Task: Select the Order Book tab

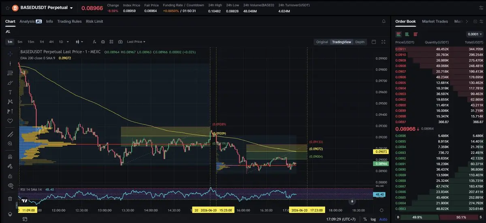Action: (x=405, y=21)
